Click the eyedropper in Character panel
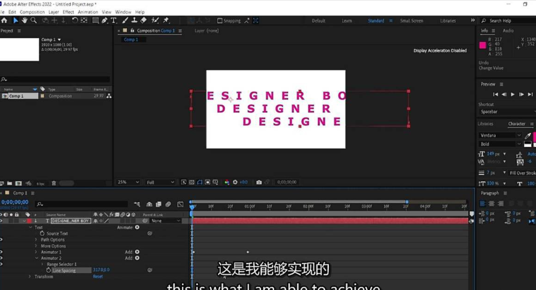 click(528, 135)
